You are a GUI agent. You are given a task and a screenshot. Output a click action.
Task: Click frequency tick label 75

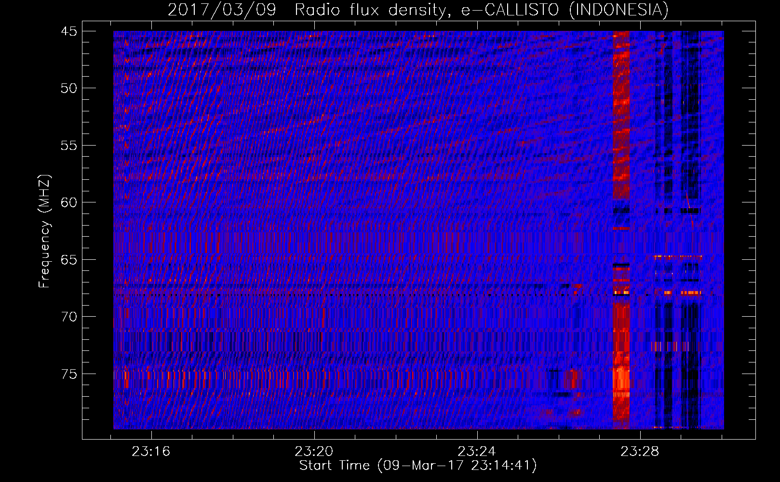[68, 374]
